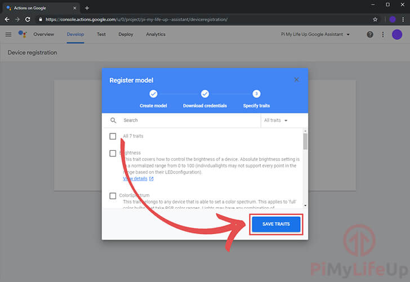Click the Create model step label
This screenshot has height=282, width=410.
[153, 106]
